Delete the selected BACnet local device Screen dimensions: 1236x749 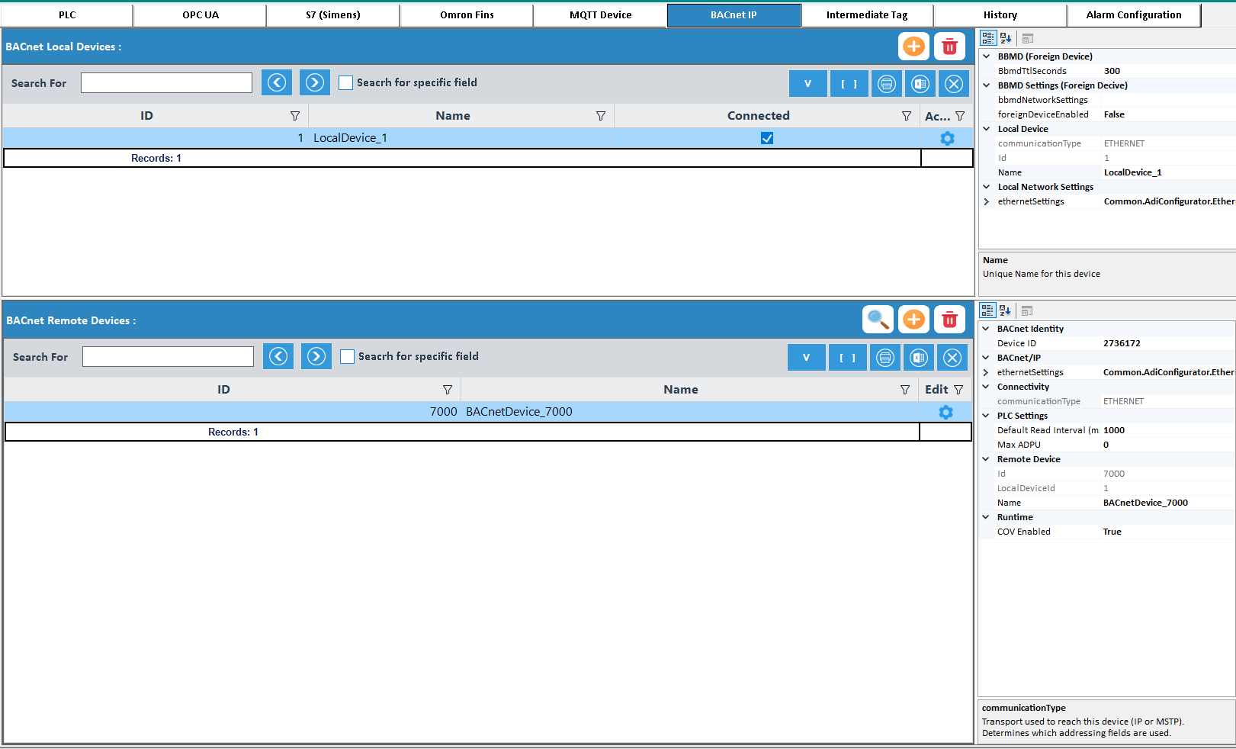(x=949, y=47)
